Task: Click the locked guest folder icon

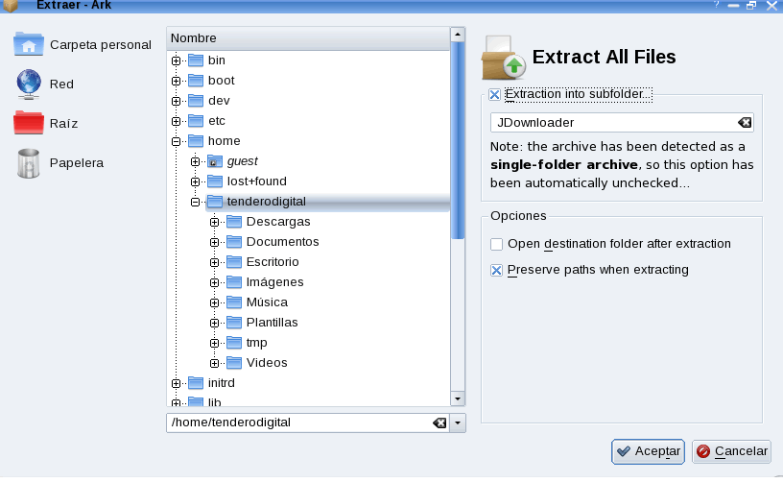Action: click(x=215, y=161)
